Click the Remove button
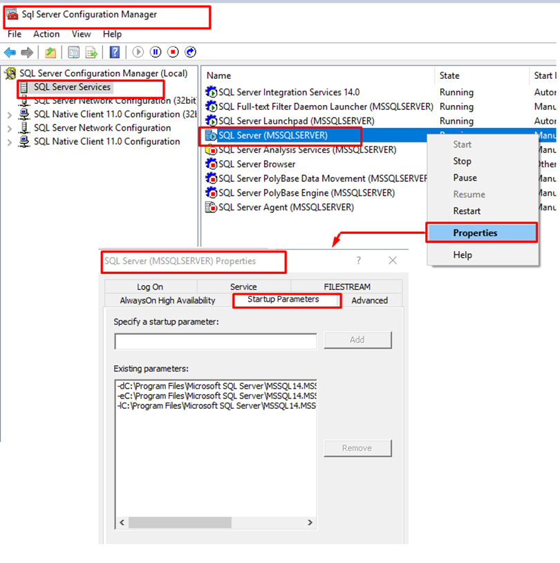This screenshot has height=563, width=560. coord(357,448)
